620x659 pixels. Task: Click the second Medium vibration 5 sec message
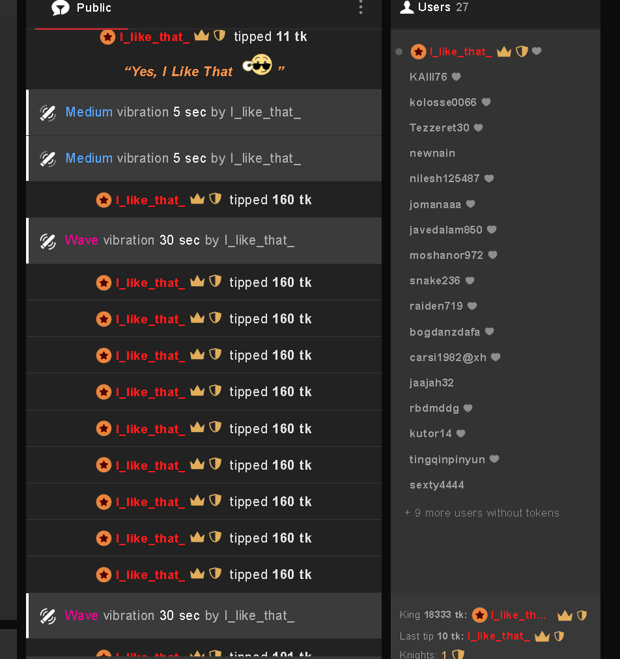[183, 158]
